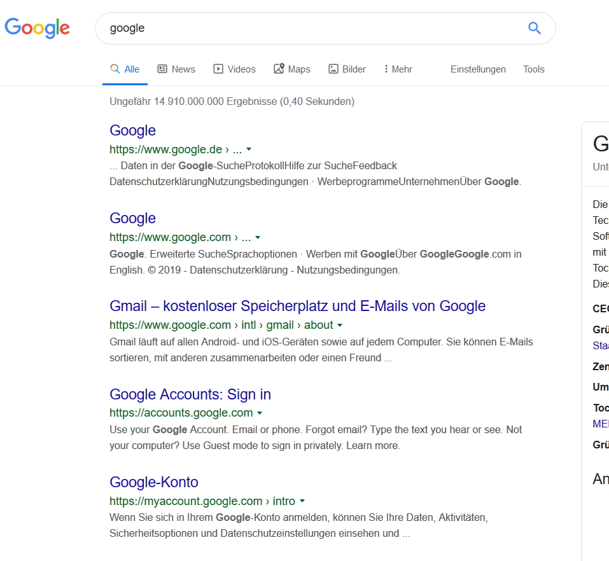The height and width of the screenshot is (561, 609).
Task: Open the Maps tab
Action: tap(291, 69)
